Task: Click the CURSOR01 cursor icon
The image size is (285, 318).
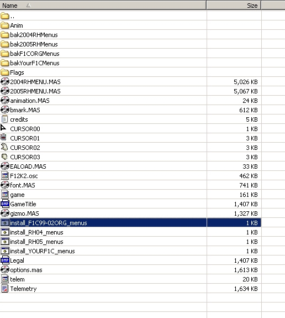Action: (3, 137)
